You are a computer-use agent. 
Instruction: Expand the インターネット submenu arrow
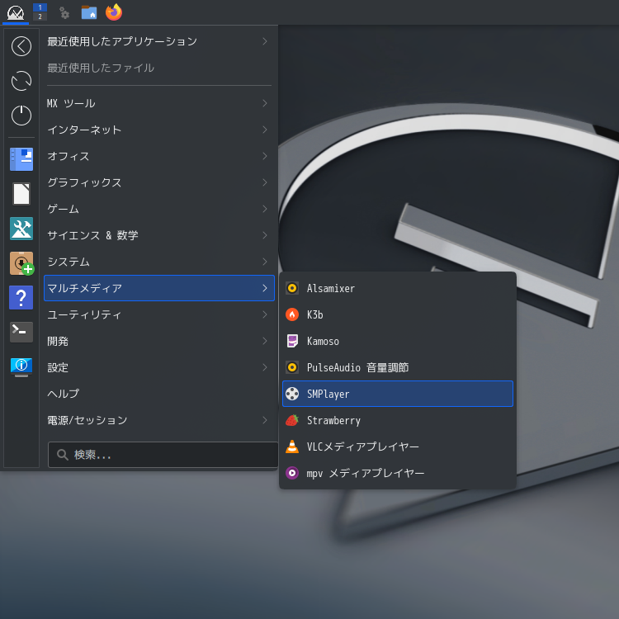[x=265, y=130]
